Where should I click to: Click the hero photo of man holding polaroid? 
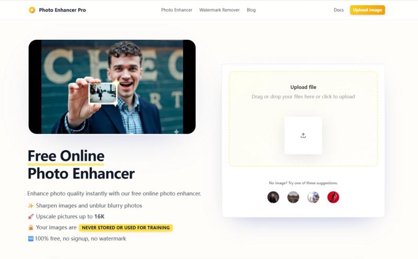pos(112,87)
